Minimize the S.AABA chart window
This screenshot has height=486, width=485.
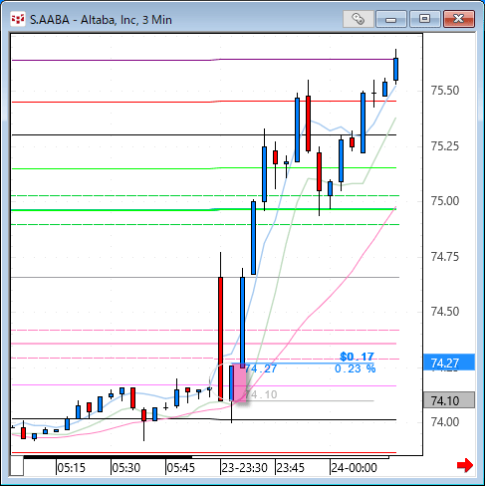391,19
